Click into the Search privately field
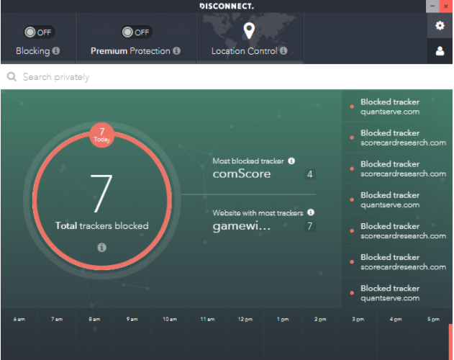 (x=227, y=77)
